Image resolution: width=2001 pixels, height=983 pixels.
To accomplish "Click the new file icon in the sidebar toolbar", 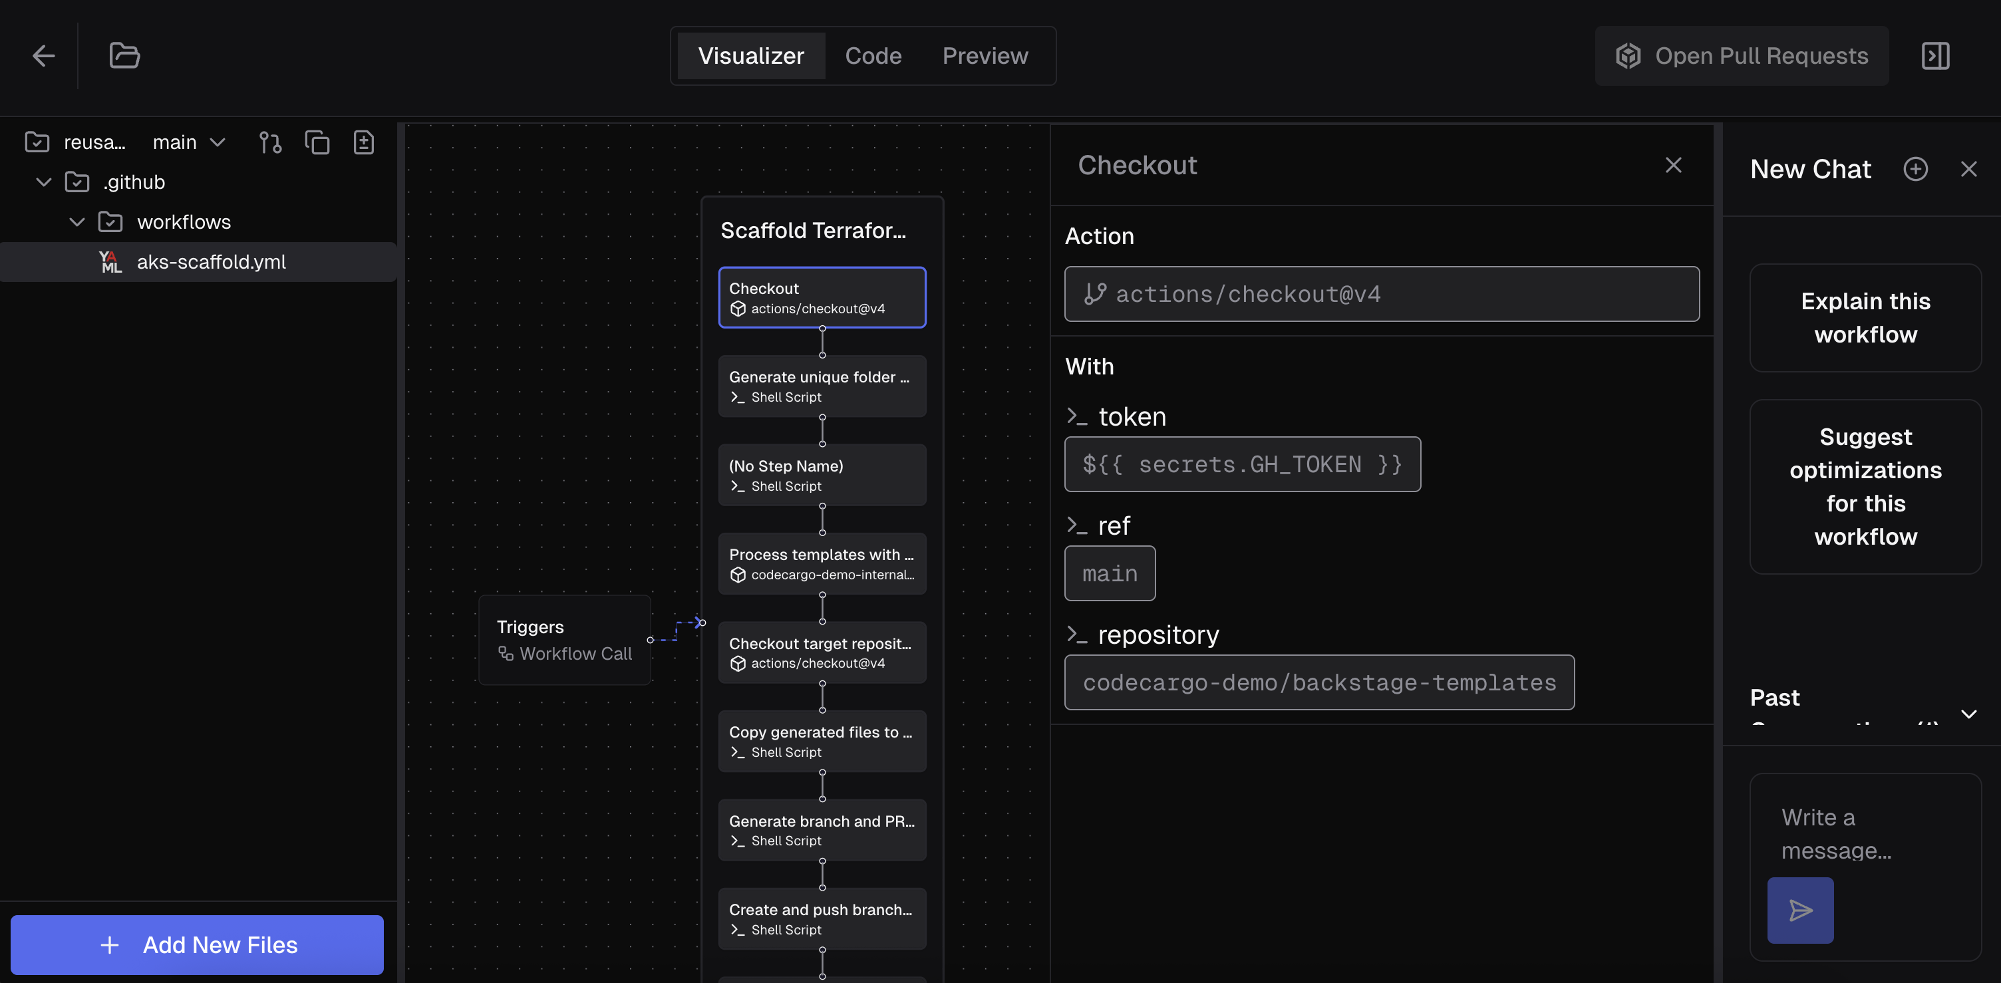I will click(363, 142).
